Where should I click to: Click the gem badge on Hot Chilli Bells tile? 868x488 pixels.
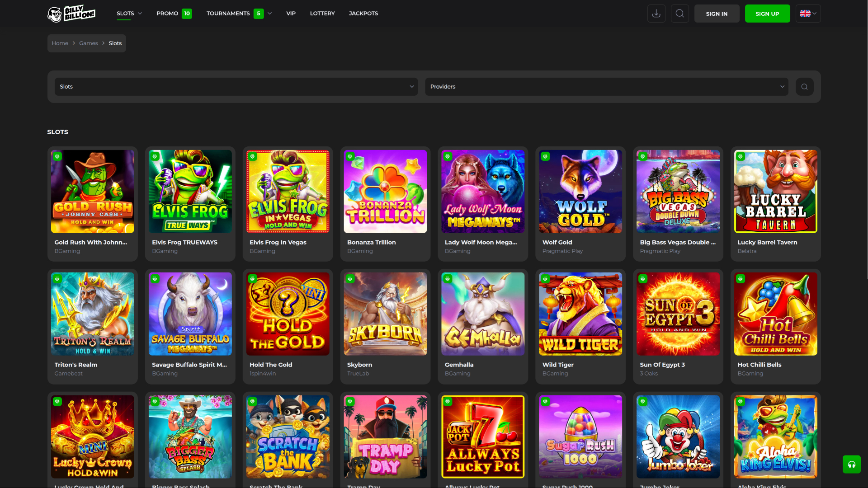(x=741, y=279)
